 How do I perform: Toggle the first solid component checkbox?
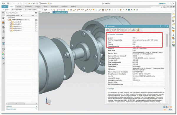tap(11, 22)
